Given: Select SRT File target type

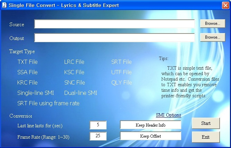Looking at the screenshot, I should pos(121,62).
